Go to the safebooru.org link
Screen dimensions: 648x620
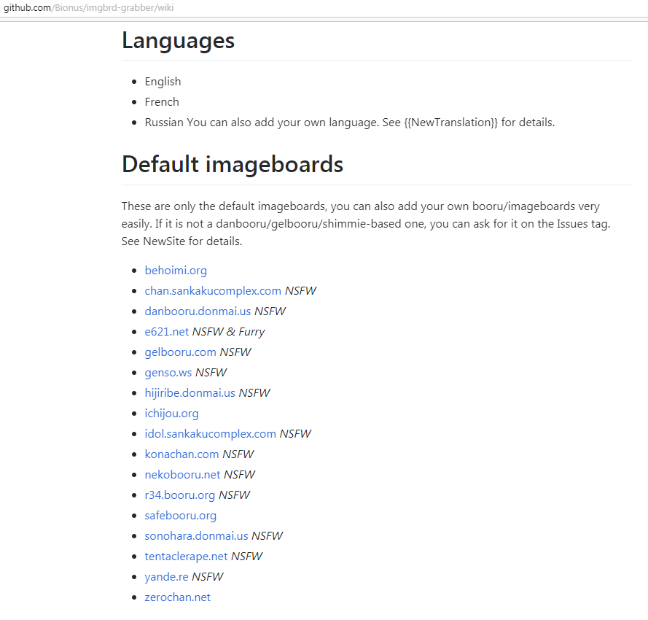181,516
